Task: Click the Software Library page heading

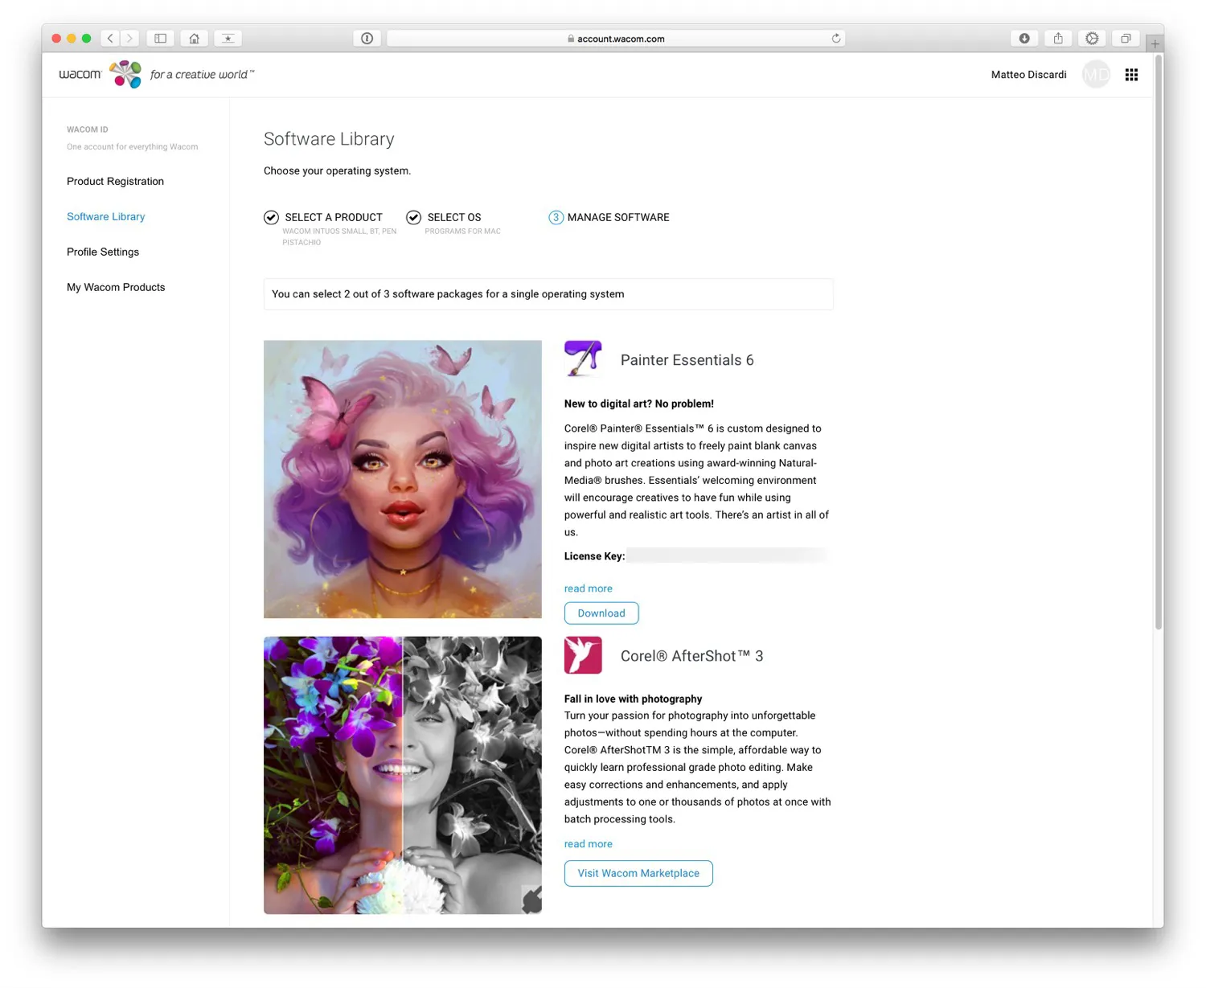Action: (329, 139)
